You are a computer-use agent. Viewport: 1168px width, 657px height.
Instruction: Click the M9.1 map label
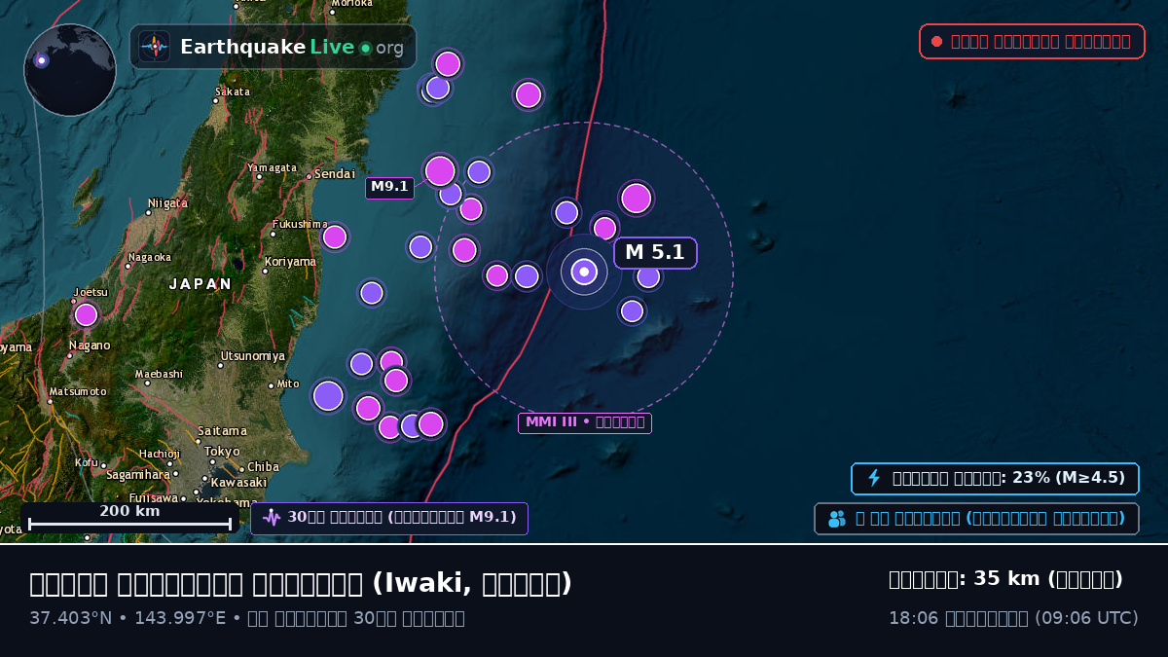[389, 188]
